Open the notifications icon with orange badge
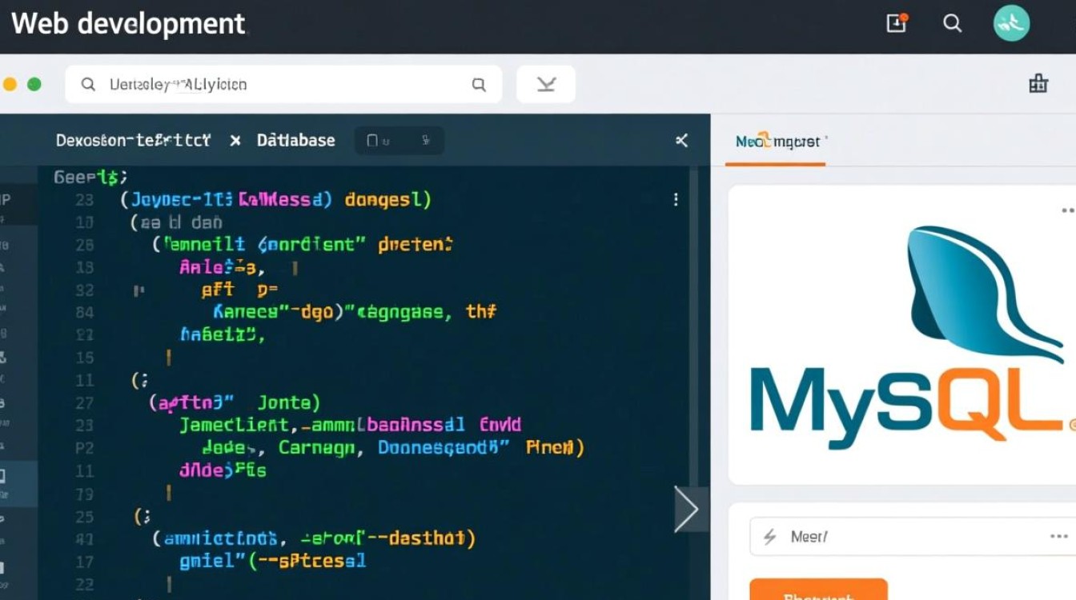1076x600 pixels. 895,24
